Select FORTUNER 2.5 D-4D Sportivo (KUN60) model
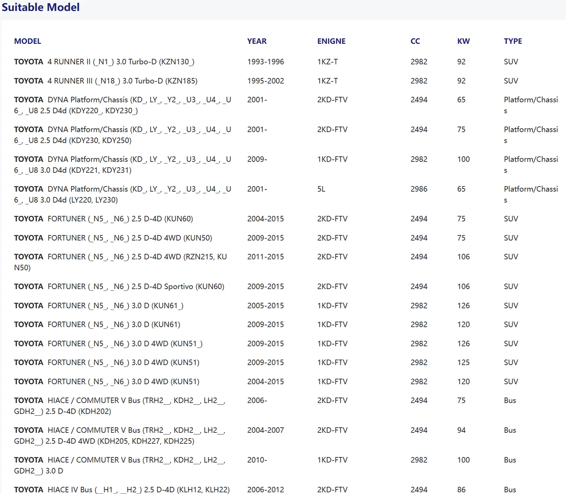Screen dimensions: 566x494 (x=119, y=286)
